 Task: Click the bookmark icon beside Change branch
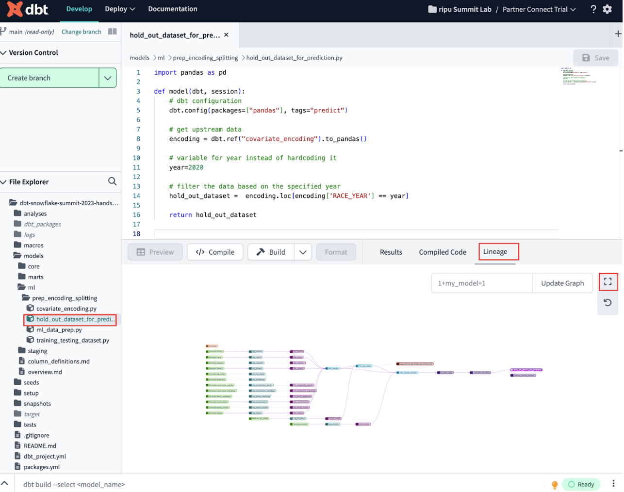pos(112,32)
